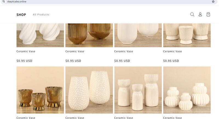The width and height of the screenshot is (219, 119).
Task: Open the white twisted vase image
Action: point(40,35)
